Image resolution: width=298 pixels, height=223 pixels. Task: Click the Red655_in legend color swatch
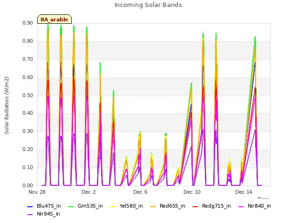coord(153,206)
